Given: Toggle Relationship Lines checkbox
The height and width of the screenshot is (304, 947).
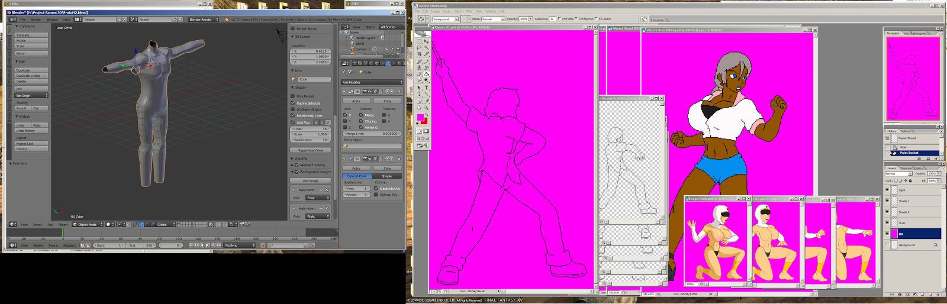Looking at the screenshot, I should (x=292, y=116).
